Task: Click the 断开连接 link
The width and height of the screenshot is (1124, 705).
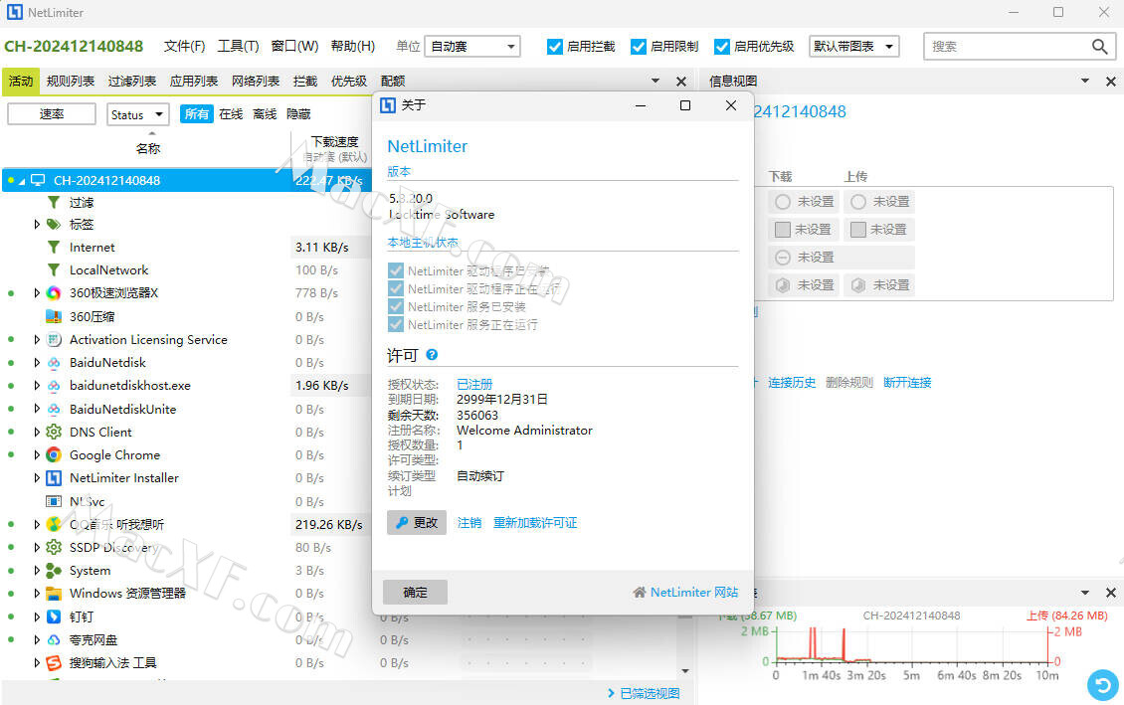Action: point(907,383)
